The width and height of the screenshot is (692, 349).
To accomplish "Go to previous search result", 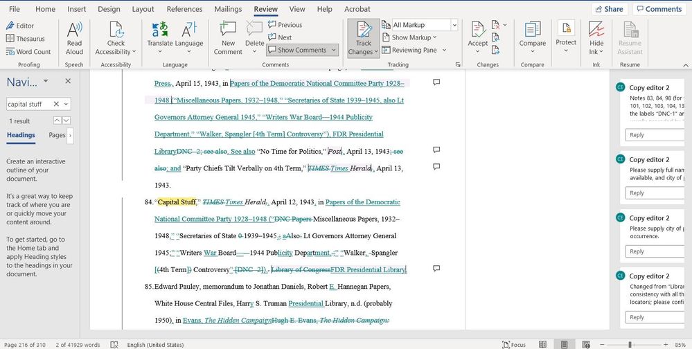I will pyautogui.click(x=57, y=120).
